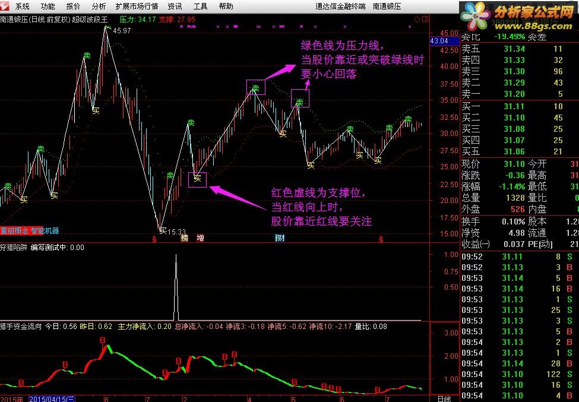Open the 分析 menu

pyautogui.click(x=99, y=7)
